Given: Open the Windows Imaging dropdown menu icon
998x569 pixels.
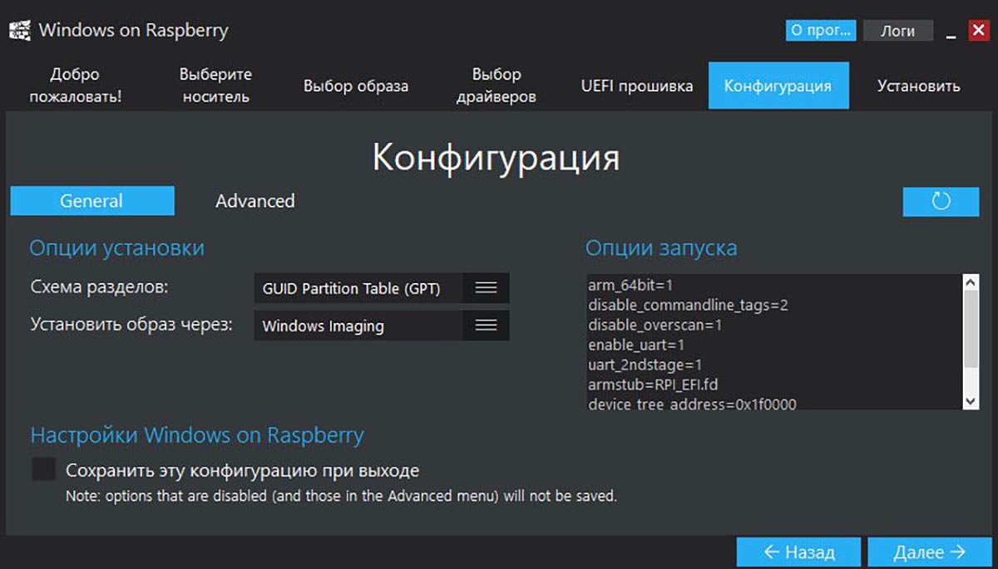Looking at the screenshot, I should [x=486, y=326].
